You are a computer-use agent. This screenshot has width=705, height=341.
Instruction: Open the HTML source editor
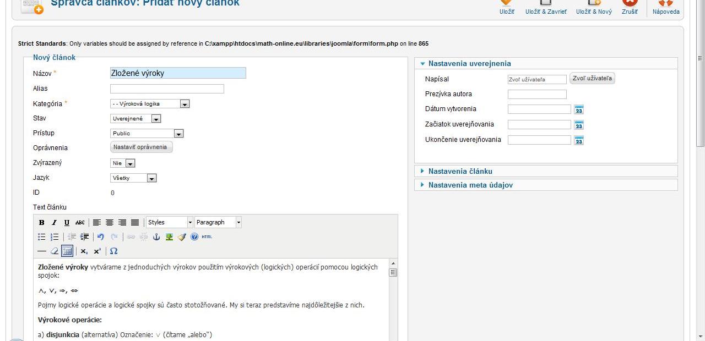pyautogui.click(x=207, y=237)
